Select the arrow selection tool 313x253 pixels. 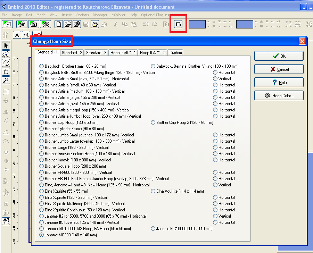6,45
